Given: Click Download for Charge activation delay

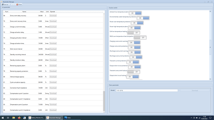Looking at the screenshot, I should 53,32.
